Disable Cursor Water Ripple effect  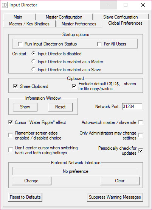point(11,122)
